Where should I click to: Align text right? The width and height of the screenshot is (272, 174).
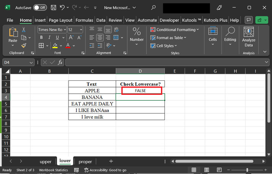[x=108, y=38]
